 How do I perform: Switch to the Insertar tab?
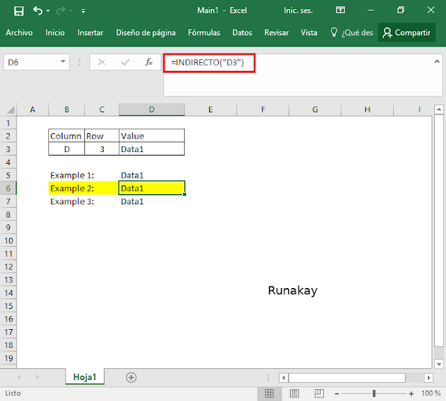click(90, 33)
